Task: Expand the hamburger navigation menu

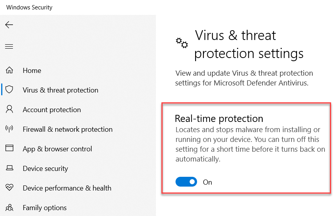Action: [9, 47]
